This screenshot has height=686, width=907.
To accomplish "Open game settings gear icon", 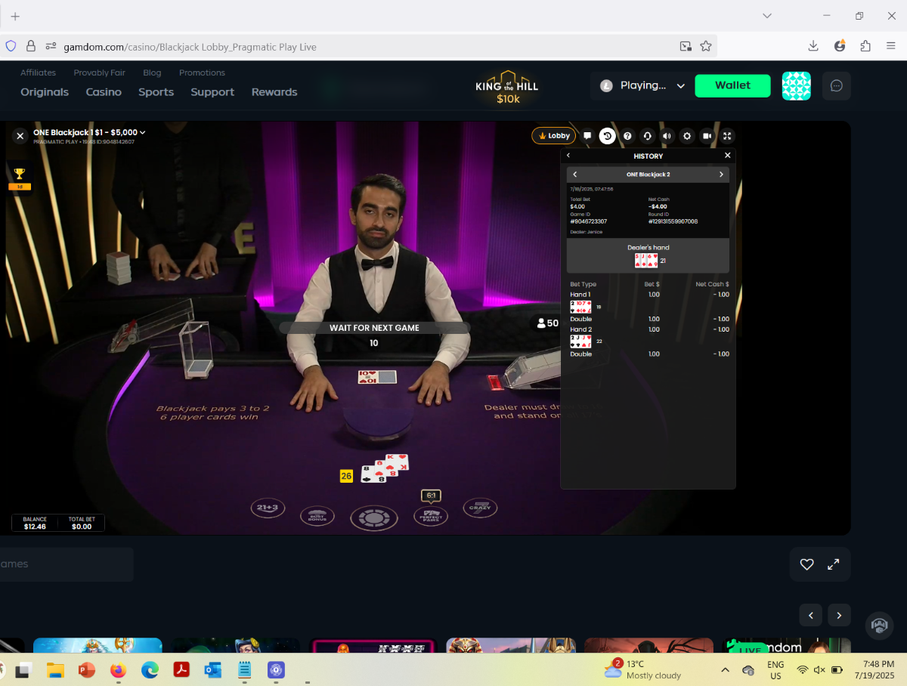I will pyautogui.click(x=687, y=136).
